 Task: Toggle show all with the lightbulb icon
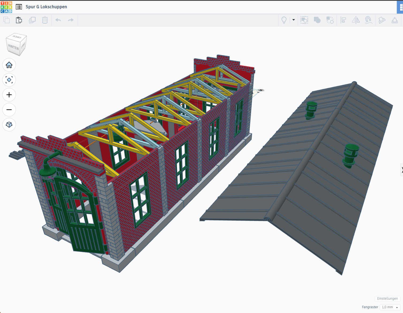(x=284, y=20)
